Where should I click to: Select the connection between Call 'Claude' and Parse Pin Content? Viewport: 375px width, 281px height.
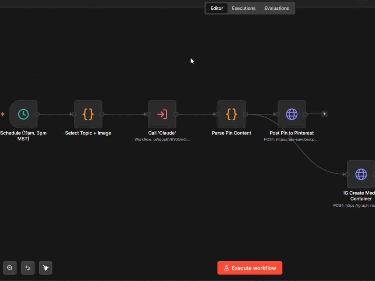point(196,114)
